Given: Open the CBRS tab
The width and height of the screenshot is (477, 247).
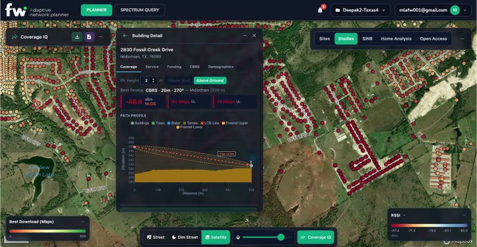Looking at the screenshot, I should click(195, 67).
